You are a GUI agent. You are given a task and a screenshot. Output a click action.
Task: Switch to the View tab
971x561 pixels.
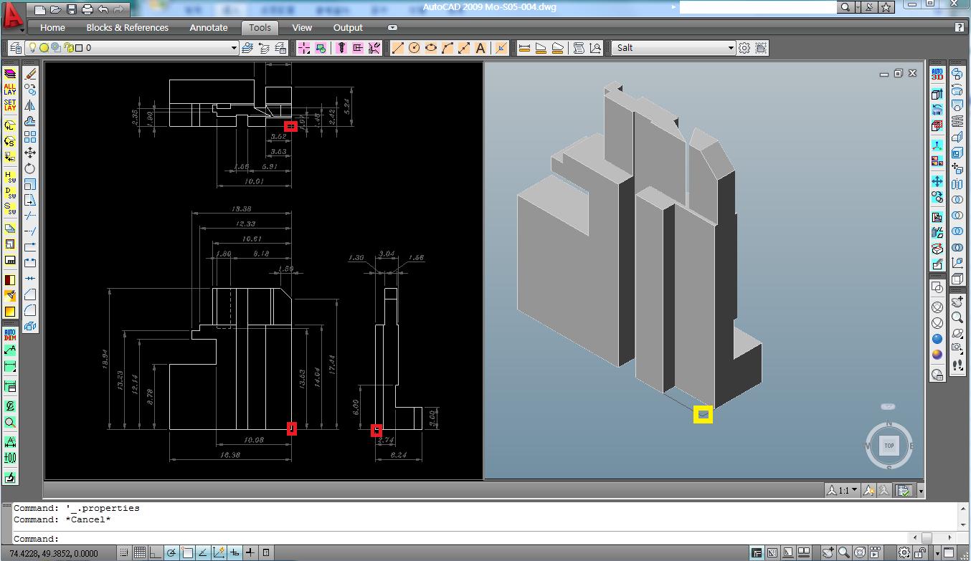[x=302, y=27]
